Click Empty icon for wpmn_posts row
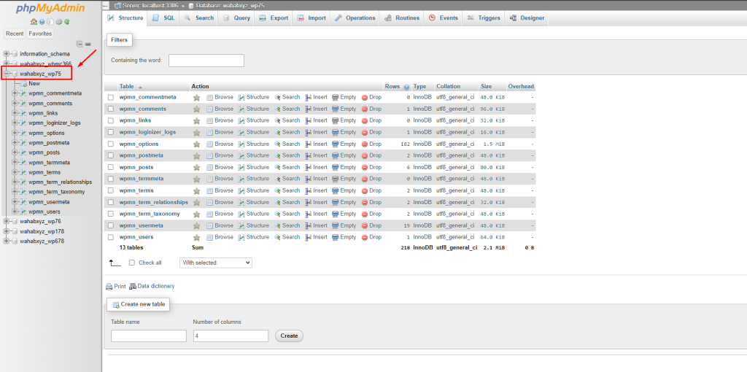747x372 pixels. (335, 167)
